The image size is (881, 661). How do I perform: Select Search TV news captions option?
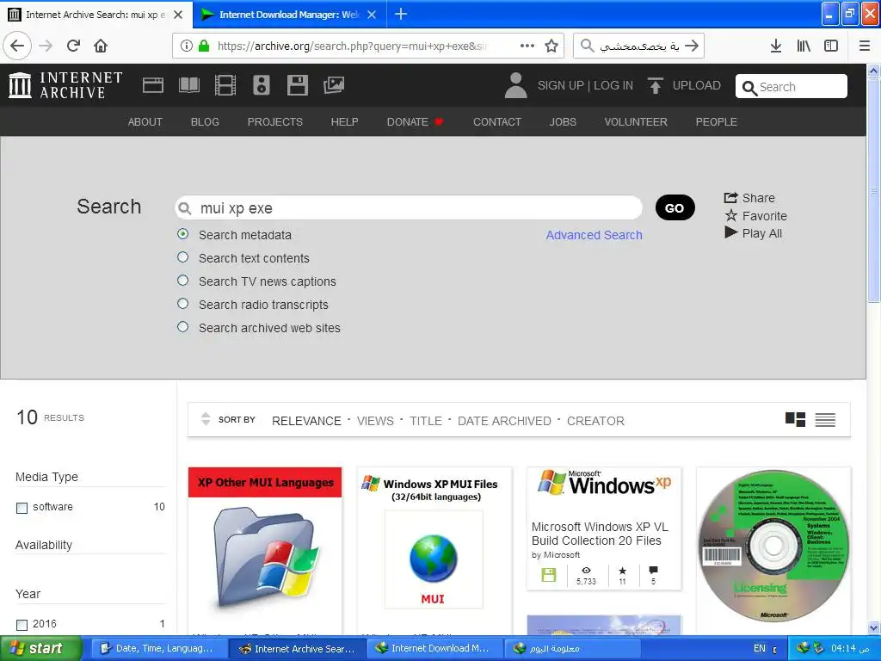pyautogui.click(x=182, y=280)
